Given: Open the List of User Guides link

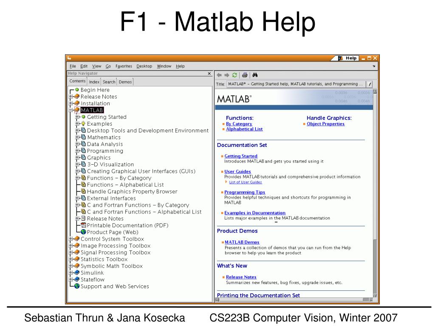Looking at the screenshot, I should [246, 182].
